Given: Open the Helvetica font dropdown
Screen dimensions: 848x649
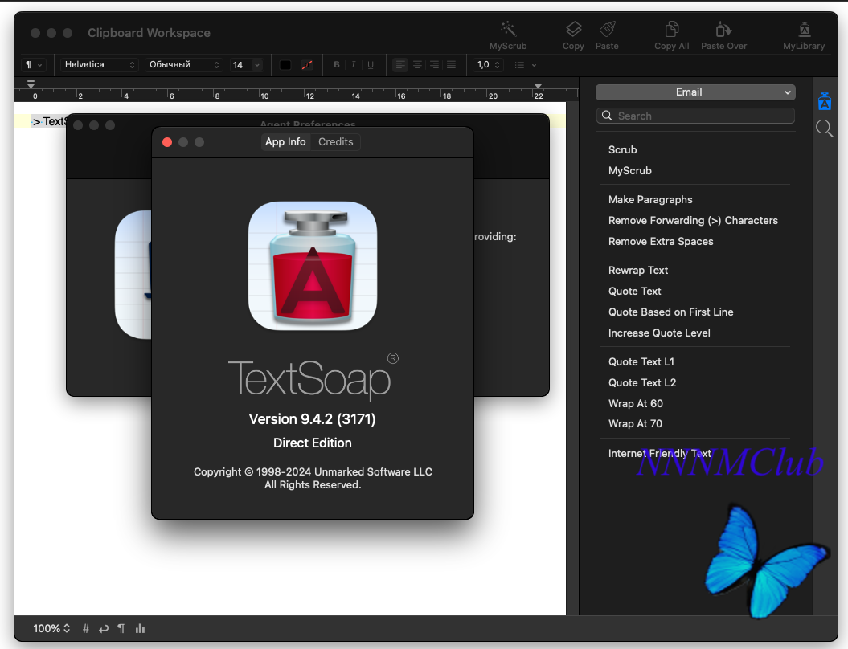Looking at the screenshot, I should [100, 65].
